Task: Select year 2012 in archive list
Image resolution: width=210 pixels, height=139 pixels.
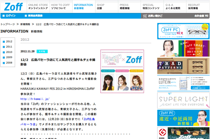Action: pos(9,41)
